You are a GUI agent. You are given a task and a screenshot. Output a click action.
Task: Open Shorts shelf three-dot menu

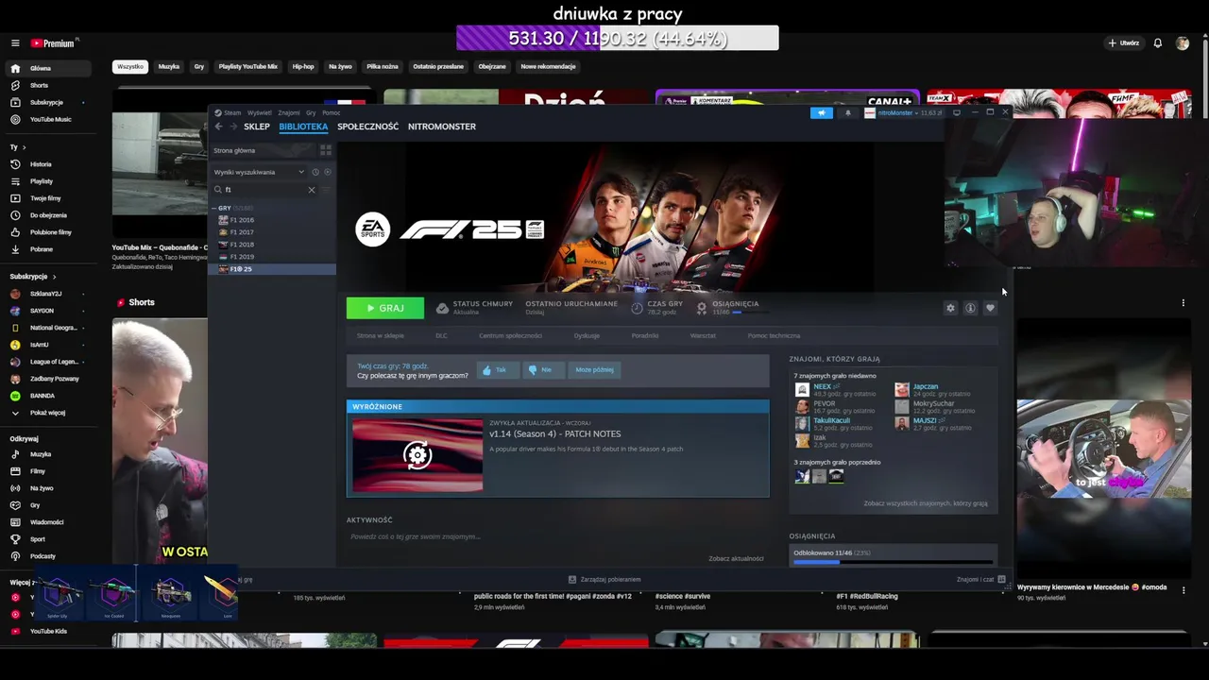click(x=1183, y=303)
